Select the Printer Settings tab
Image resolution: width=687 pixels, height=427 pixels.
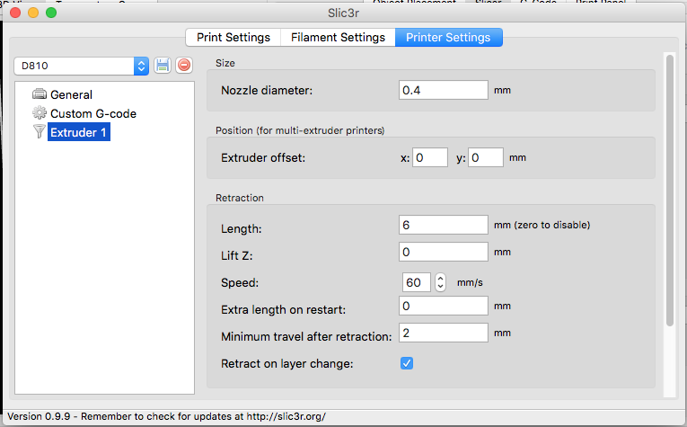coord(448,38)
